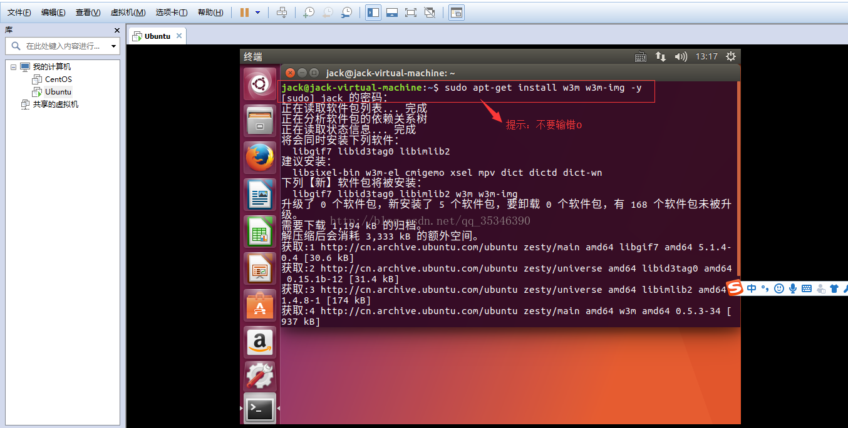This screenshot has width=848, height=428.
Task: Focus the Terminal icon in the dock
Action: 260,409
